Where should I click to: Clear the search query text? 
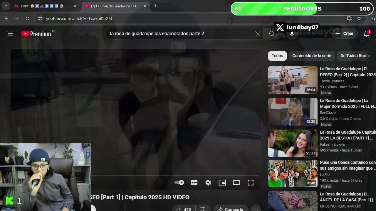[258, 34]
